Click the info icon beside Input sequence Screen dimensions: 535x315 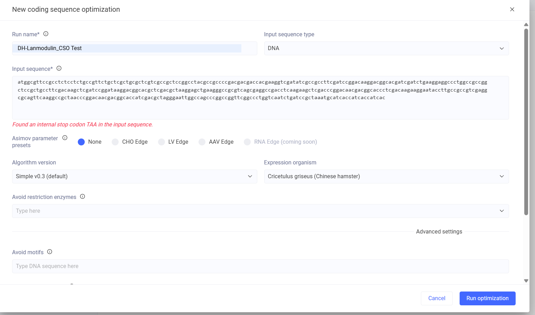(59, 68)
